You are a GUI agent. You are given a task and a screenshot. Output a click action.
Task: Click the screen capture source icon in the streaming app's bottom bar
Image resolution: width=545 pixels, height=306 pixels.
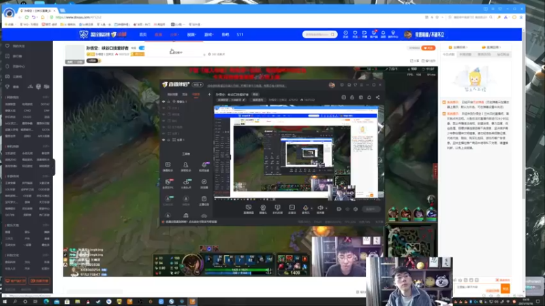[249, 209]
